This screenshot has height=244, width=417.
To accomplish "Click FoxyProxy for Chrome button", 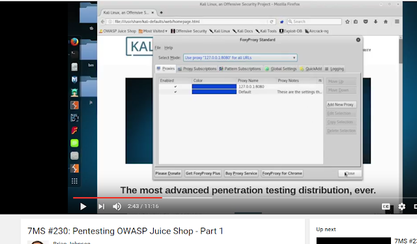I will click(282, 174).
